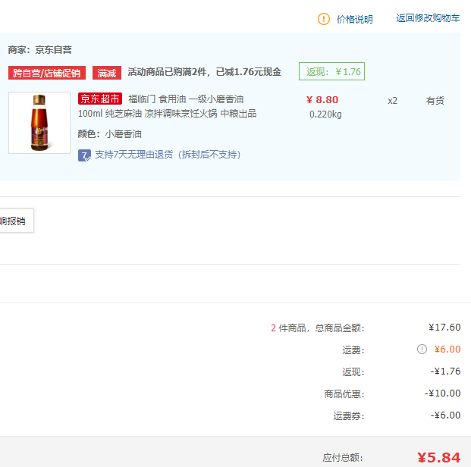
Task: Click the partially visible 报销 button
Action: coord(15,221)
